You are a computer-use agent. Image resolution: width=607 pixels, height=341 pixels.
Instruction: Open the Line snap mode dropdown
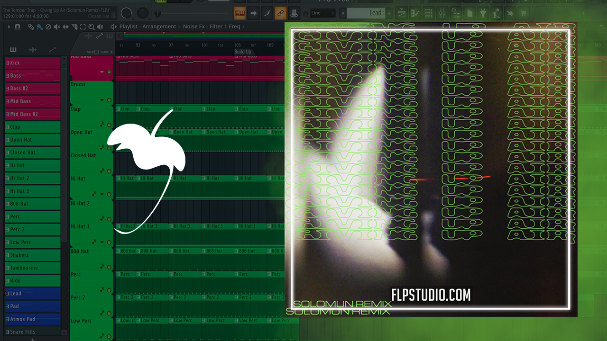(x=322, y=13)
